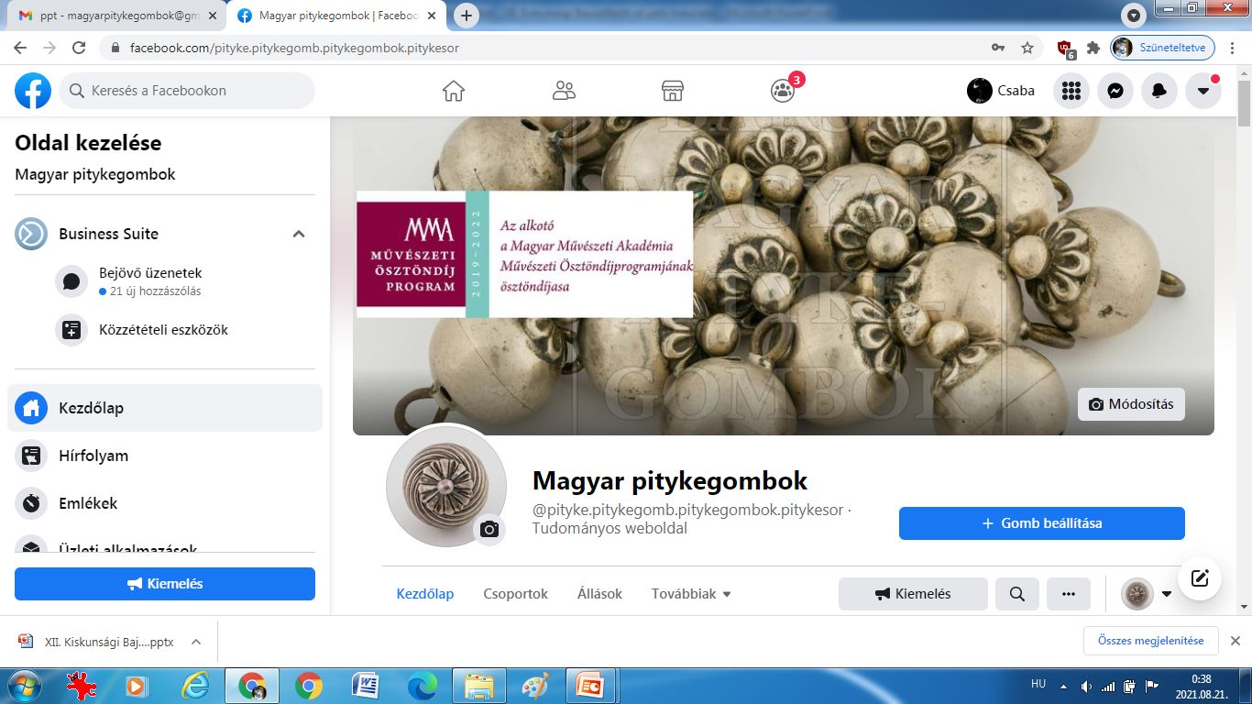
Task: Open the Magyar pitykegombok profile picture
Action: pyautogui.click(x=445, y=486)
